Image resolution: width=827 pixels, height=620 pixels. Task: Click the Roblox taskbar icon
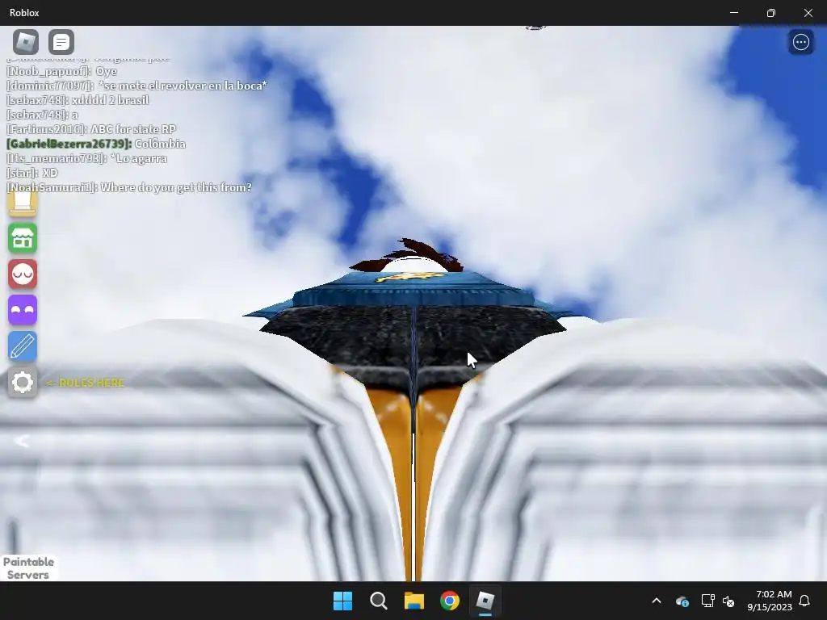[x=485, y=601]
